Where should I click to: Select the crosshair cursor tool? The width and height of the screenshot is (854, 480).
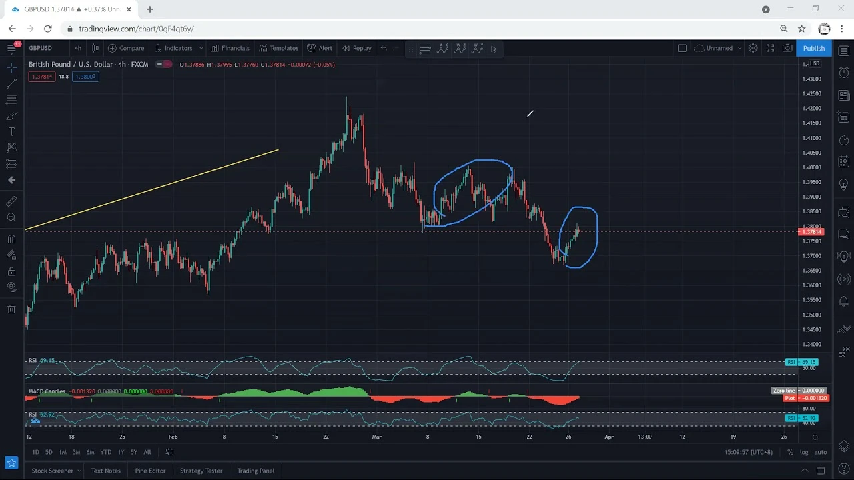pos(11,67)
